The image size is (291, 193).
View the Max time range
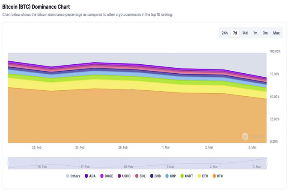tap(276, 33)
